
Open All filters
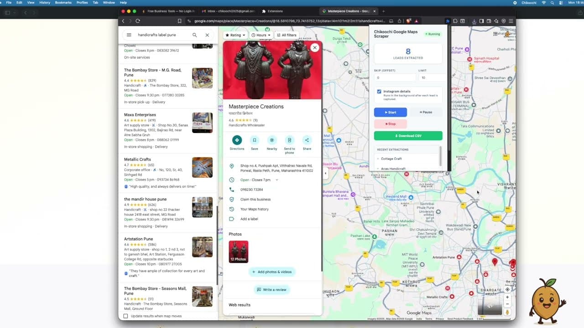tap(287, 35)
